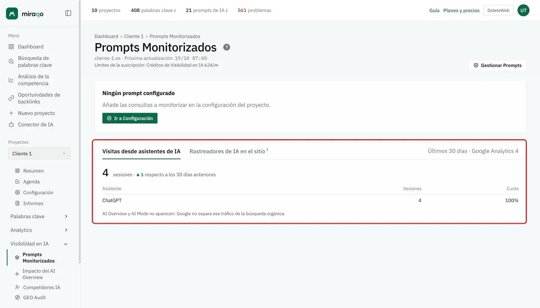Click the Impacto del AI Overview sparkle icon
Image resolution: width=540 pixels, height=308 pixels.
tap(17, 274)
